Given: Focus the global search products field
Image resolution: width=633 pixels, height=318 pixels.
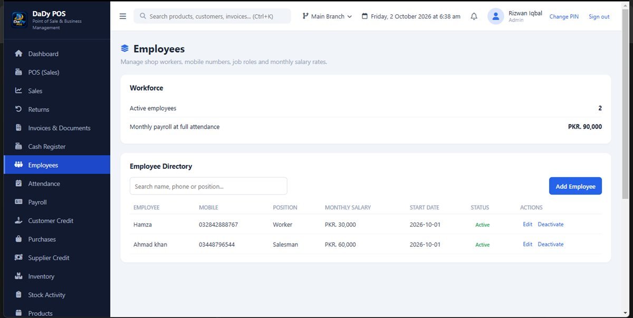Looking at the screenshot, I should pos(212,16).
